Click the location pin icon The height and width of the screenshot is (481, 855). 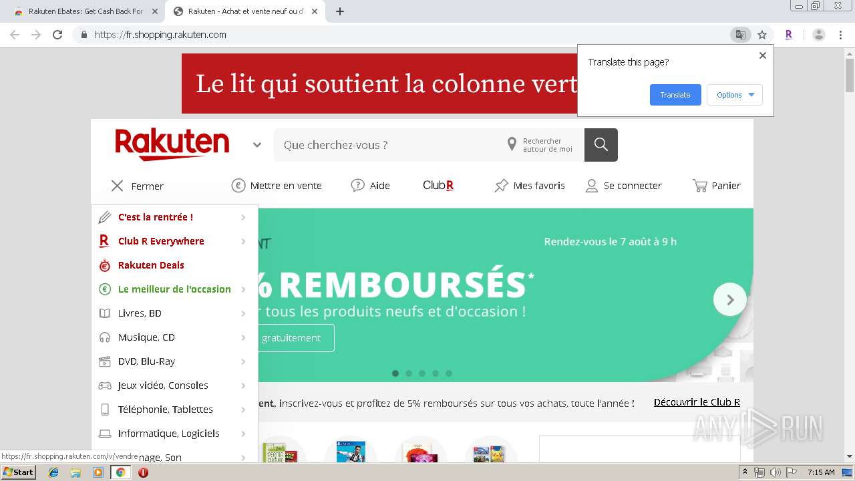(x=512, y=144)
